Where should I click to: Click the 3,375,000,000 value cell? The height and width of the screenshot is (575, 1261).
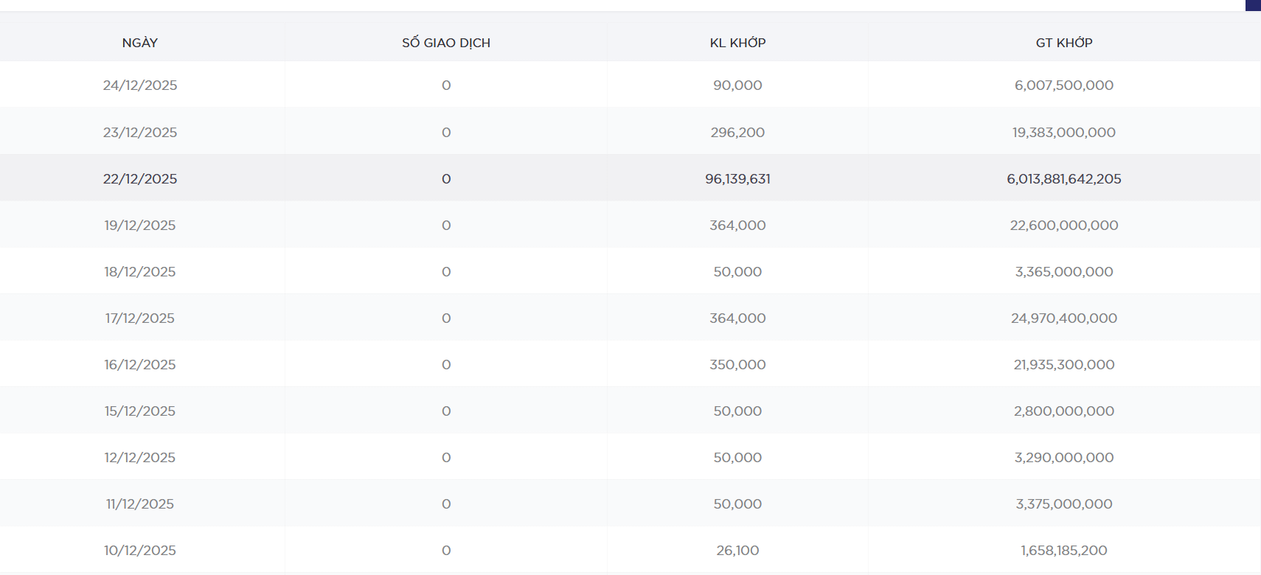pos(1063,504)
